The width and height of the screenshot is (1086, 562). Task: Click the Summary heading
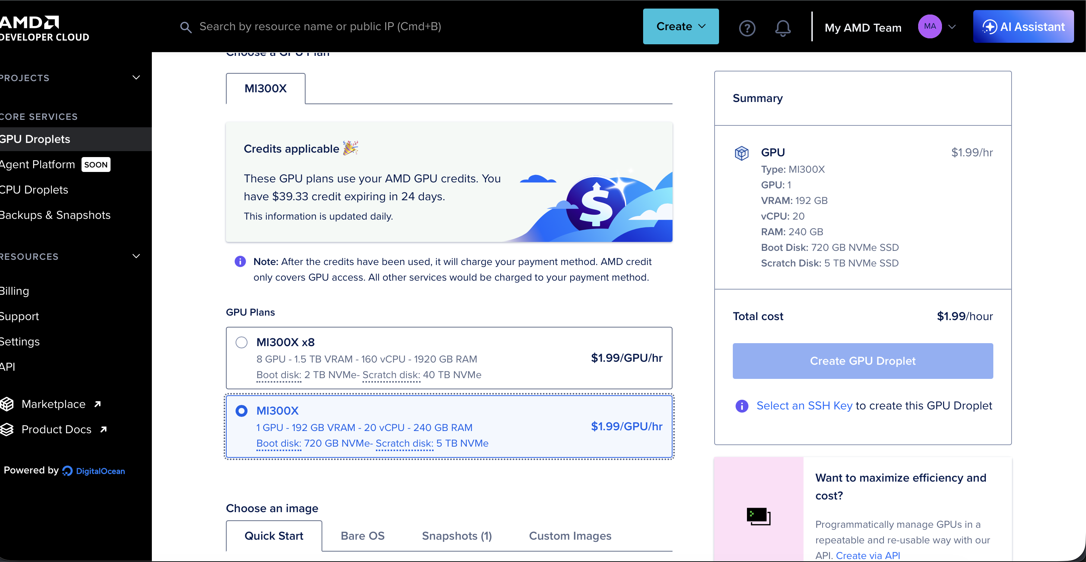point(758,98)
